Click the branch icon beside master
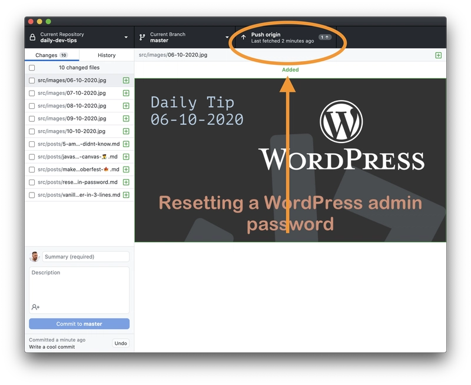The height and width of the screenshot is (385, 471). point(142,37)
